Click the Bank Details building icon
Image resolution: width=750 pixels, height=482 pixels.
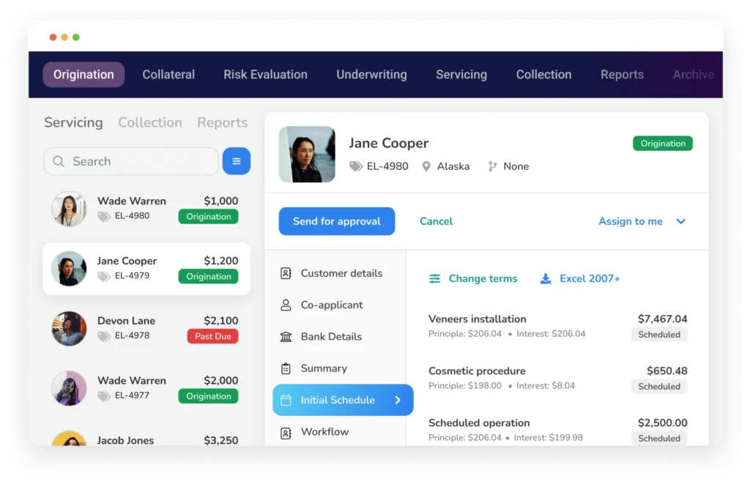click(x=286, y=337)
